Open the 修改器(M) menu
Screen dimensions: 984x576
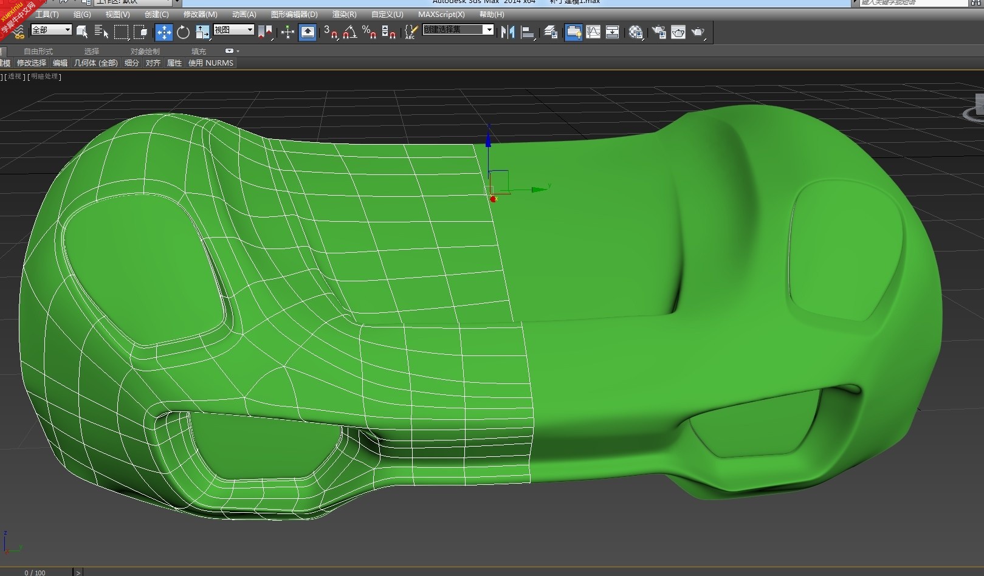pos(201,14)
